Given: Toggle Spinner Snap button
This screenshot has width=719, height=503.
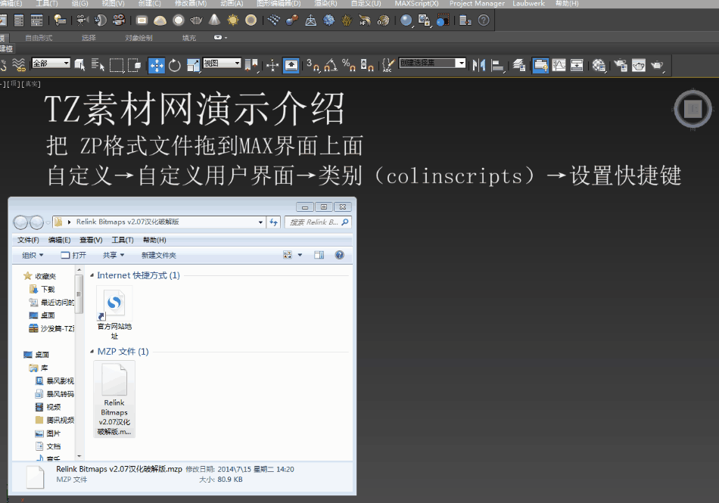Looking at the screenshot, I should point(367,66).
